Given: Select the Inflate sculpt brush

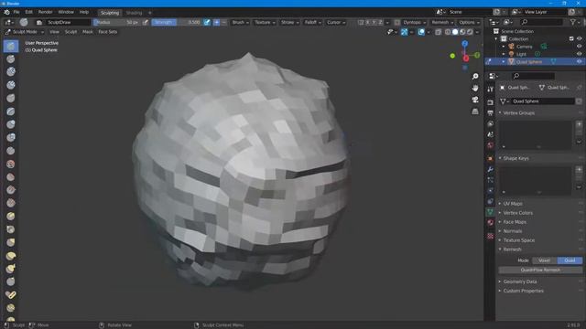Looking at the screenshot, I should 11,124.
